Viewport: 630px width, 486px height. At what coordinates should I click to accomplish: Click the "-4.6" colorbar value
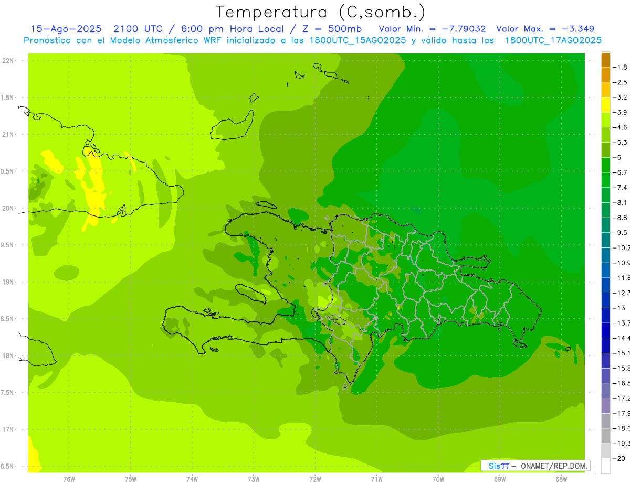(x=620, y=127)
